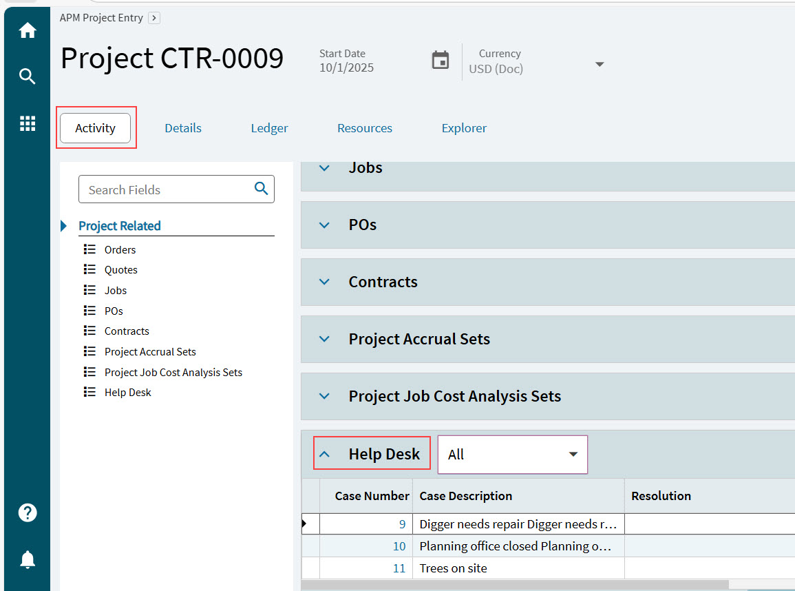Switch to the Details tab
The image size is (795, 591).
(x=183, y=128)
